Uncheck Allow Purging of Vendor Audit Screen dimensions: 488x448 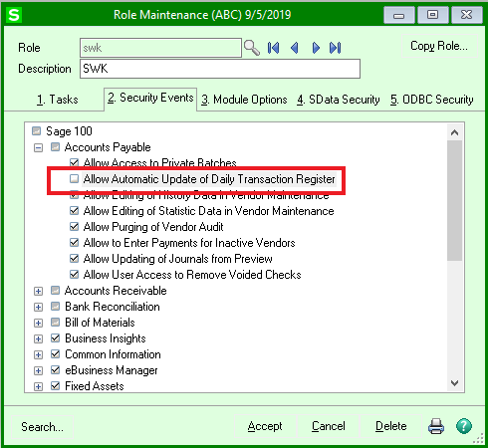tap(74, 226)
